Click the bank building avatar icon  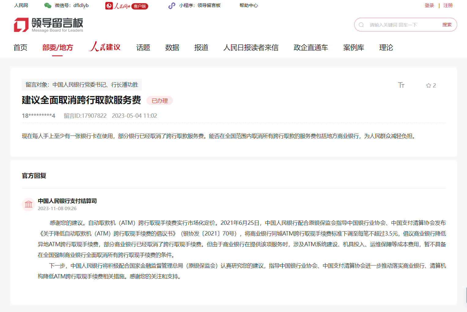28,204
